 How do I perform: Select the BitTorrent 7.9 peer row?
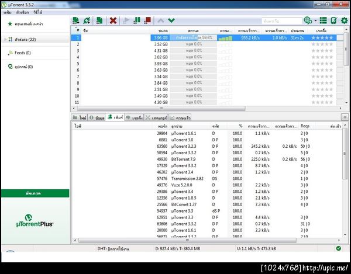click(207, 159)
